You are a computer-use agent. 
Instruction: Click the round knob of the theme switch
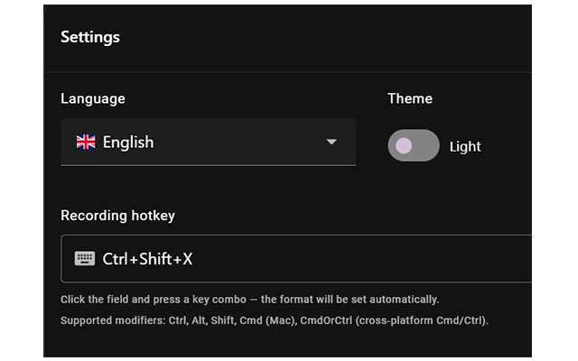pos(403,145)
